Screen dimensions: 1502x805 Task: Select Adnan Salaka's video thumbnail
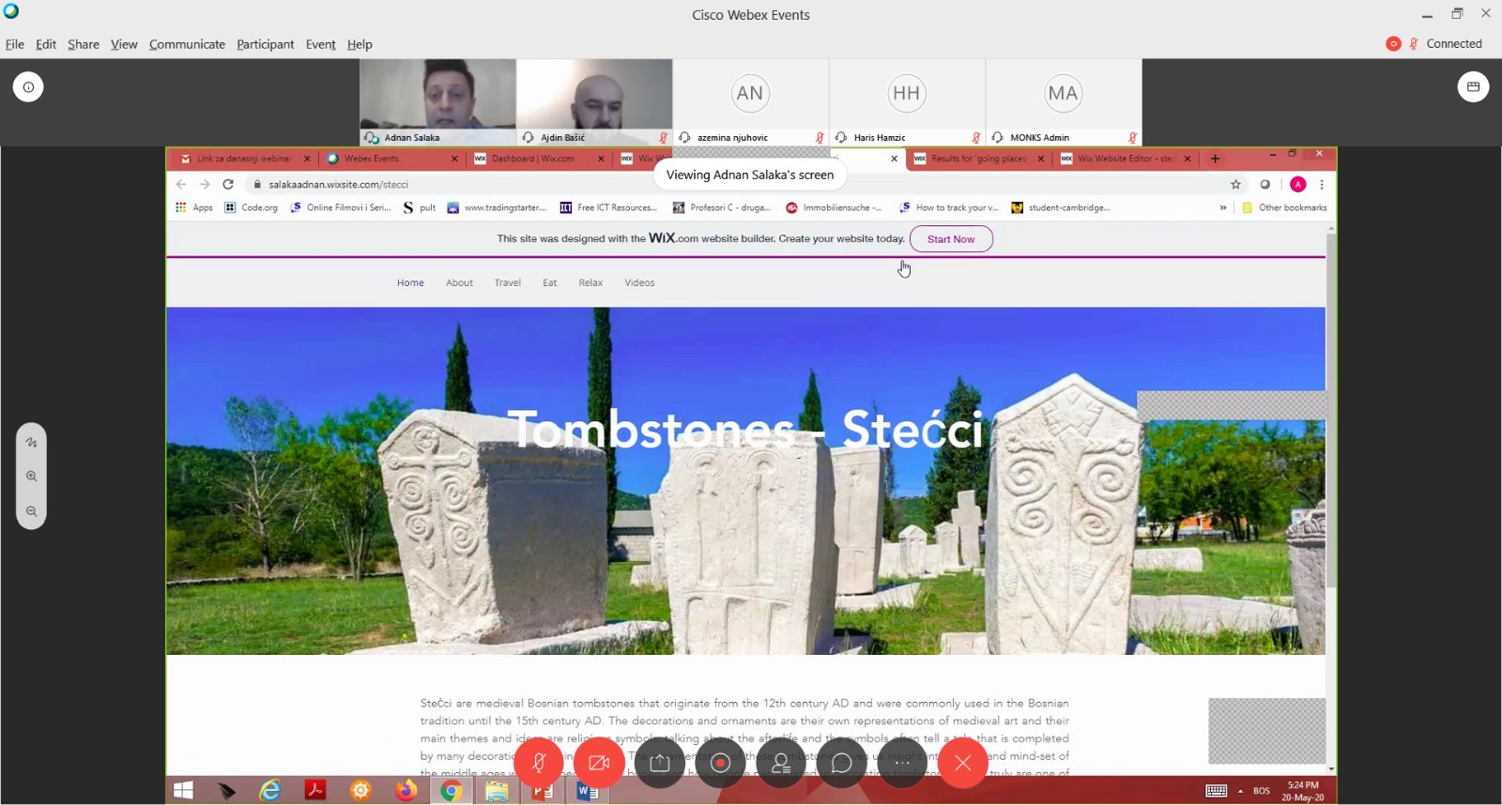437,95
